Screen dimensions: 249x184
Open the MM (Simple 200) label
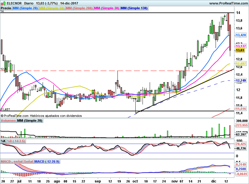(x=79, y=8)
